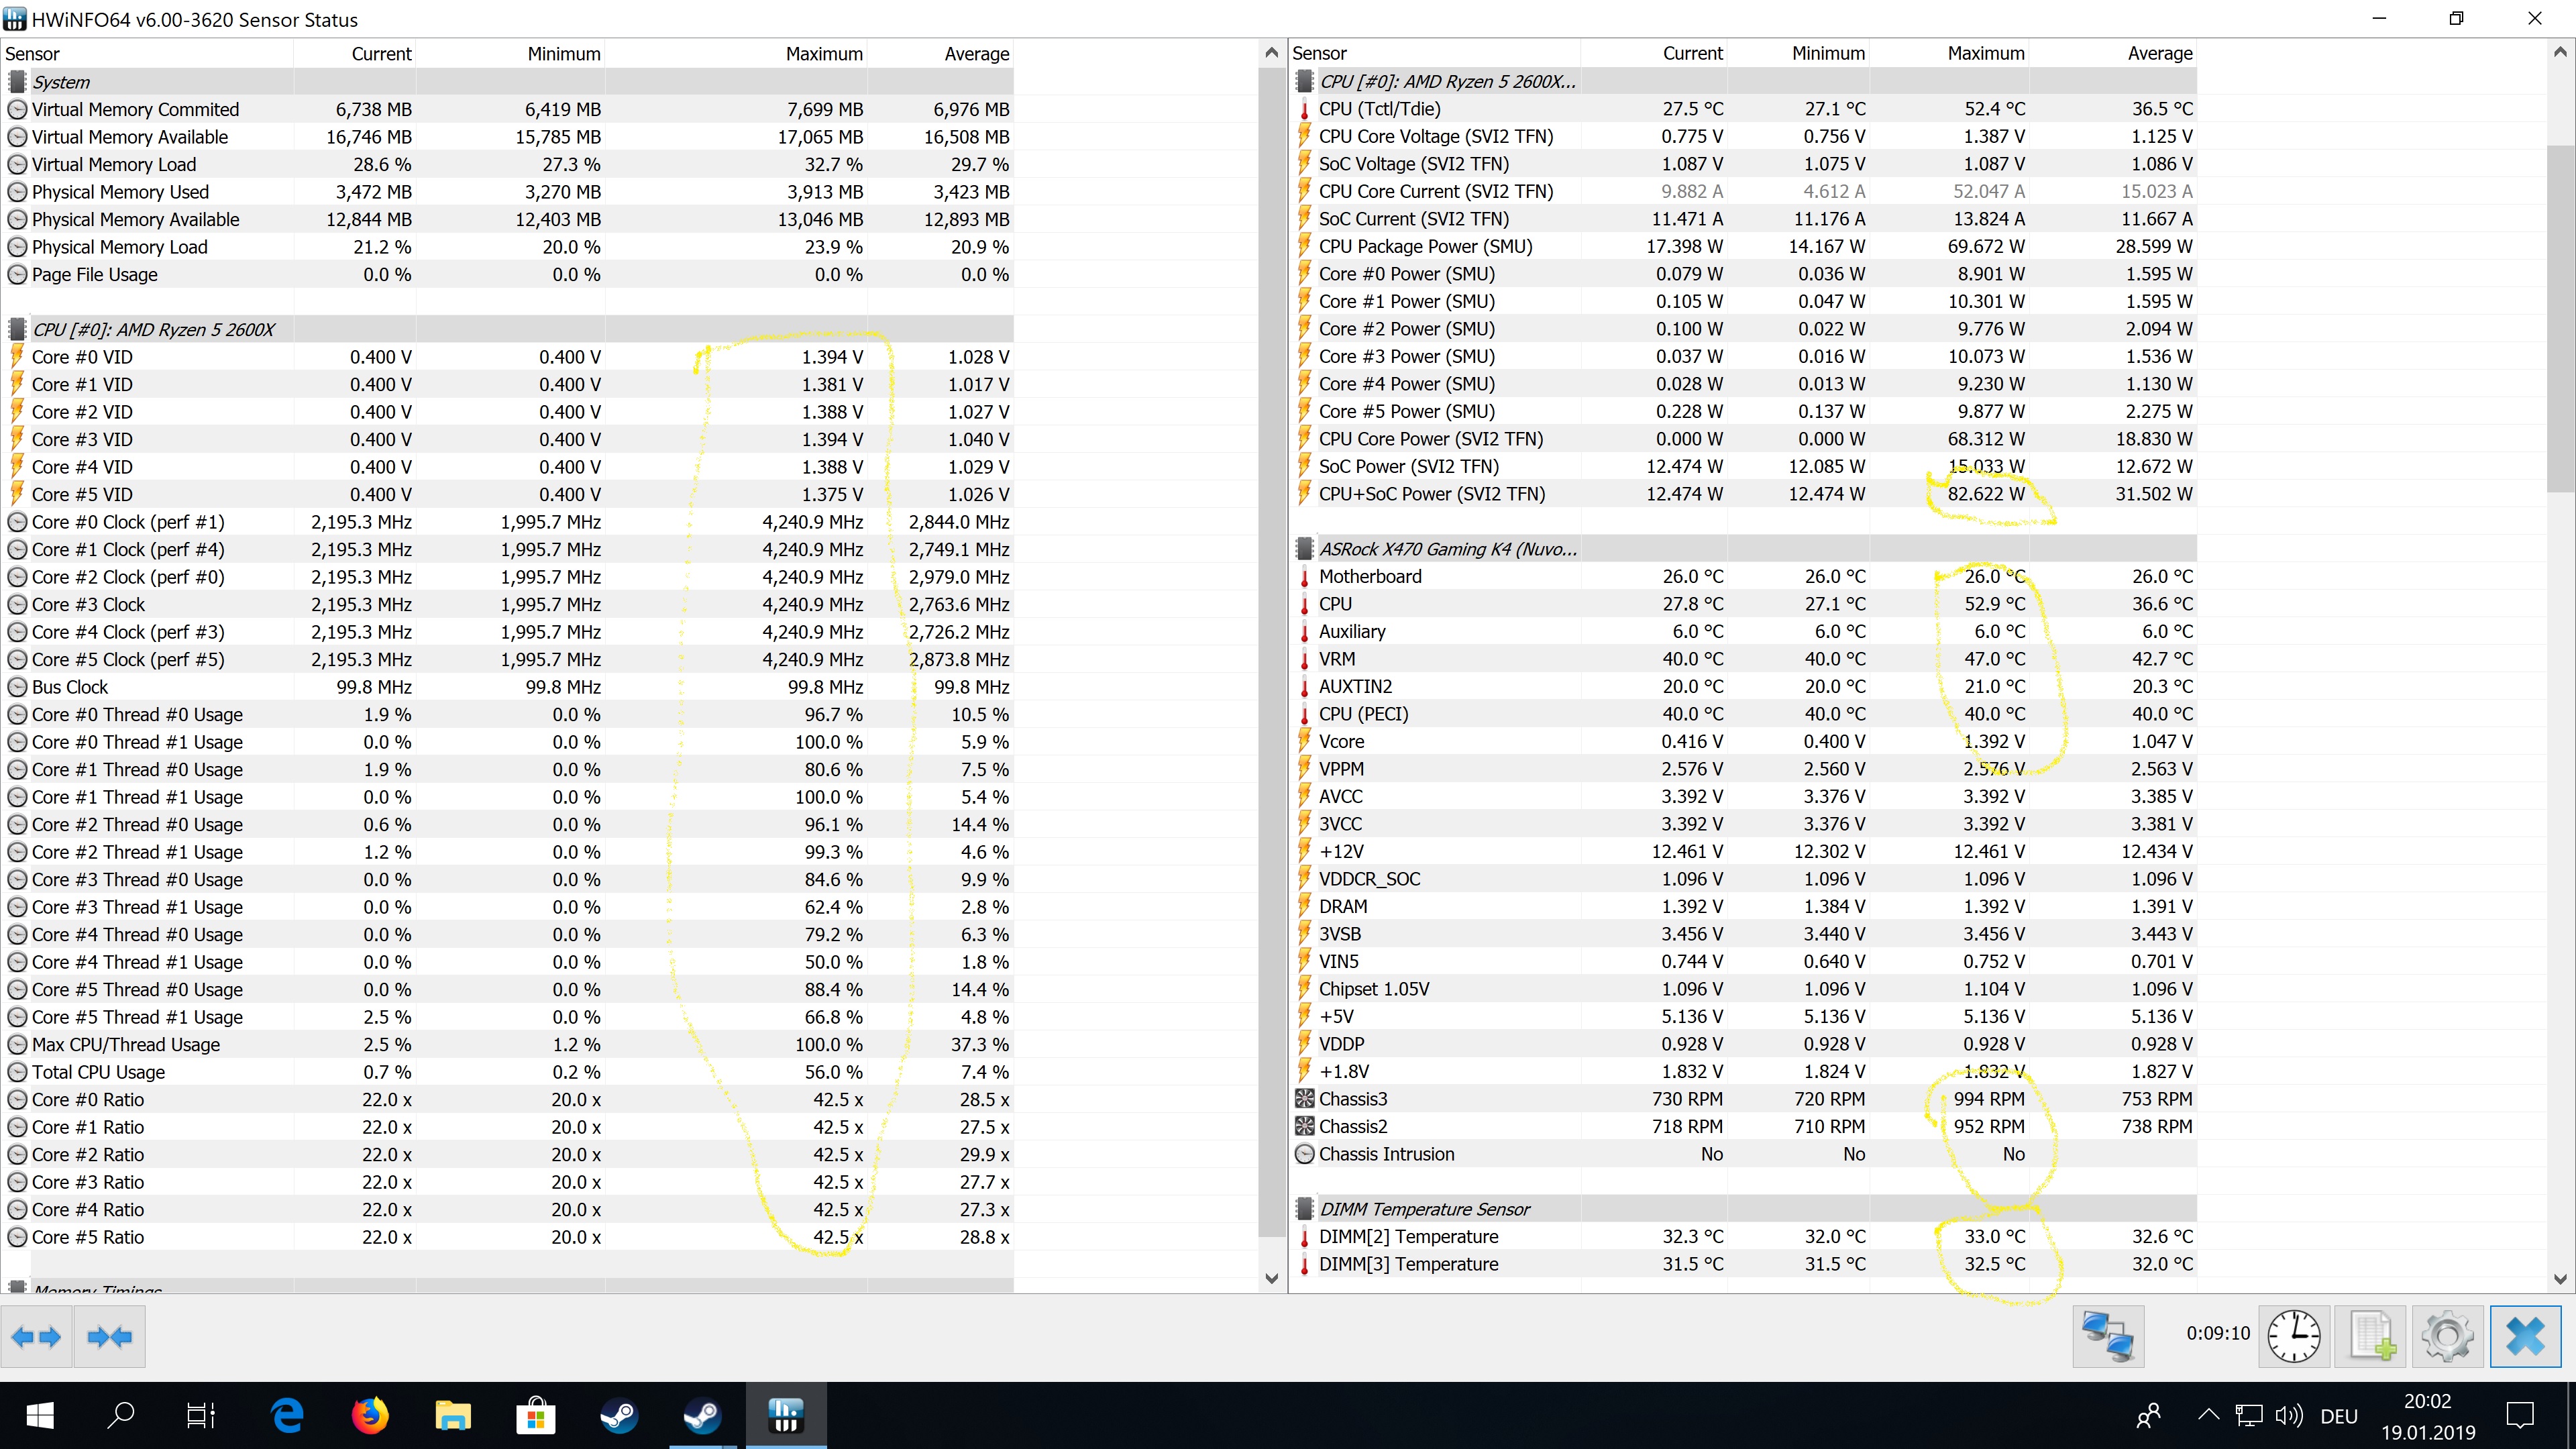Select ASRock X470 Gaming K4 group header

click(1447, 548)
